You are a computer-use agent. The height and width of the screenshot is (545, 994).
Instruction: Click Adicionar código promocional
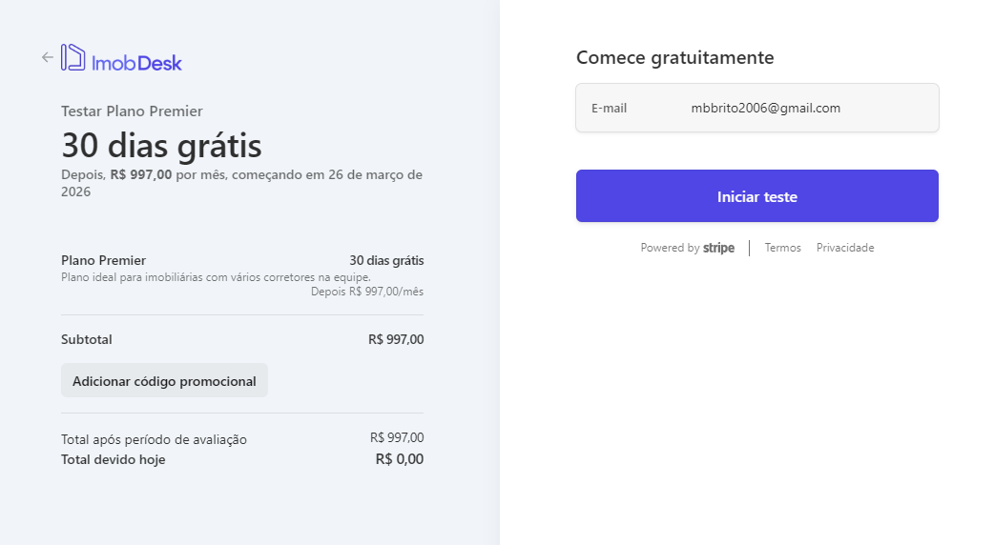(x=164, y=380)
